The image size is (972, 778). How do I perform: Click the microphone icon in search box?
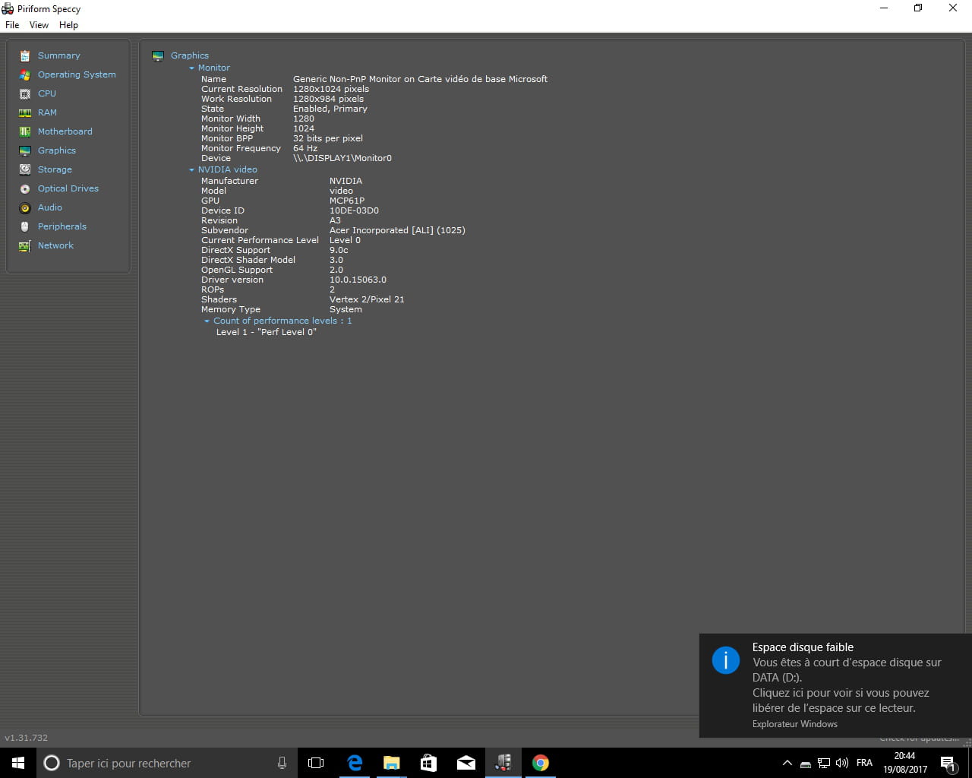click(282, 763)
